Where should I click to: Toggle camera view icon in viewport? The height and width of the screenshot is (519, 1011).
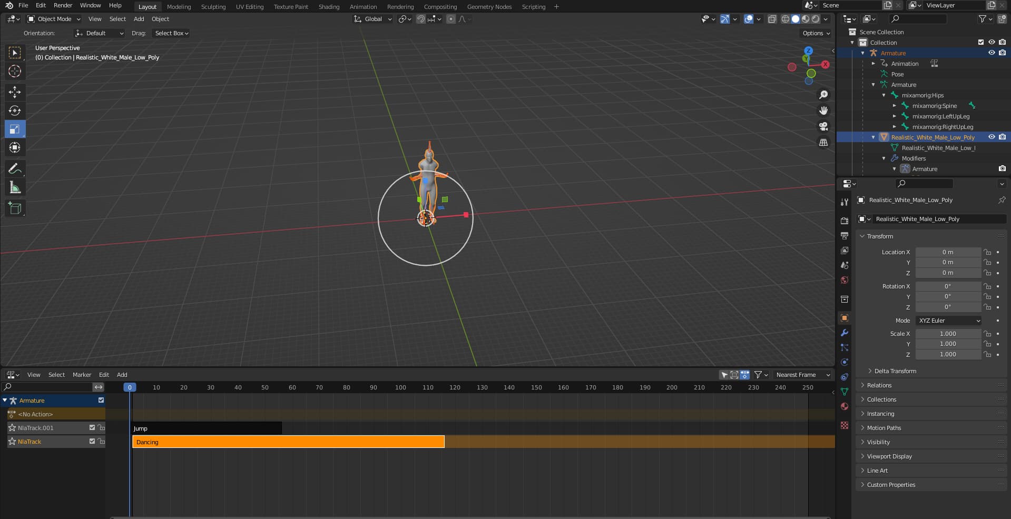pos(823,126)
